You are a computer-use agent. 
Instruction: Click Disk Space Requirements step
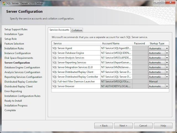(x=19, y=58)
